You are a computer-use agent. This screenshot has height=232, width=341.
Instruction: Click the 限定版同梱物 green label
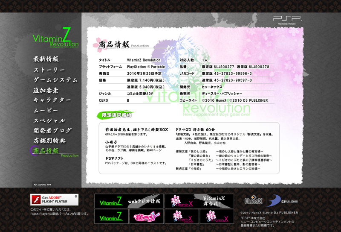pyautogui.click(x=116, y=115)
